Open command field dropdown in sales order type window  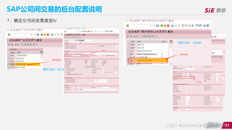(151, 26)
